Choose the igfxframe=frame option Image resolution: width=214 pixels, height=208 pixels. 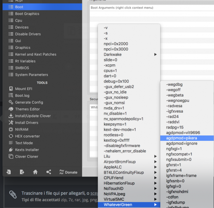187,175
